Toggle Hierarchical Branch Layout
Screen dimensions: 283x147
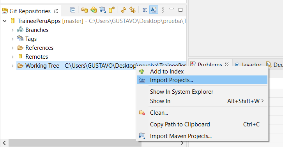point(145,10)
